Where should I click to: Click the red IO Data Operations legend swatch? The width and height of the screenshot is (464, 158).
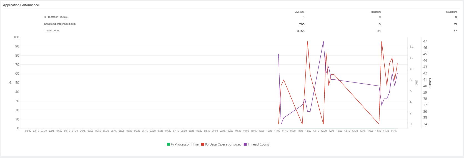coord(203,144)
